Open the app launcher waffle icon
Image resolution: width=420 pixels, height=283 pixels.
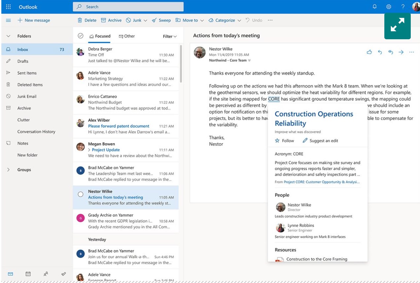(9, 7)
